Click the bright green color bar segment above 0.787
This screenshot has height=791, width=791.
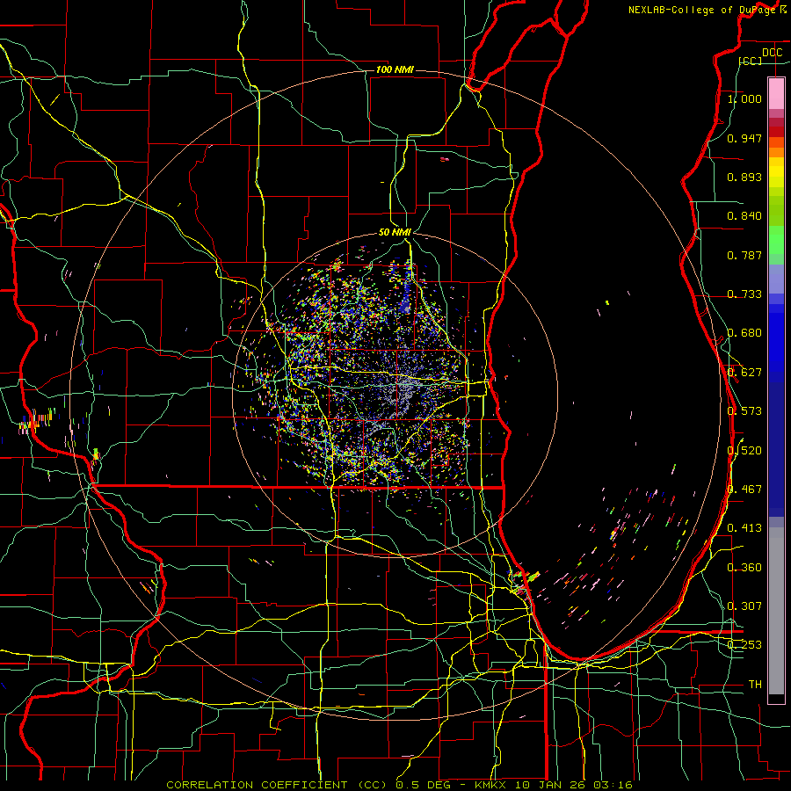776,239
